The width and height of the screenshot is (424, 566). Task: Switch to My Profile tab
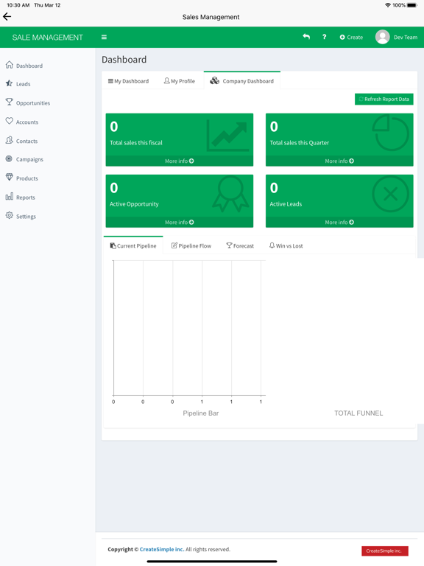click(179, 81)
